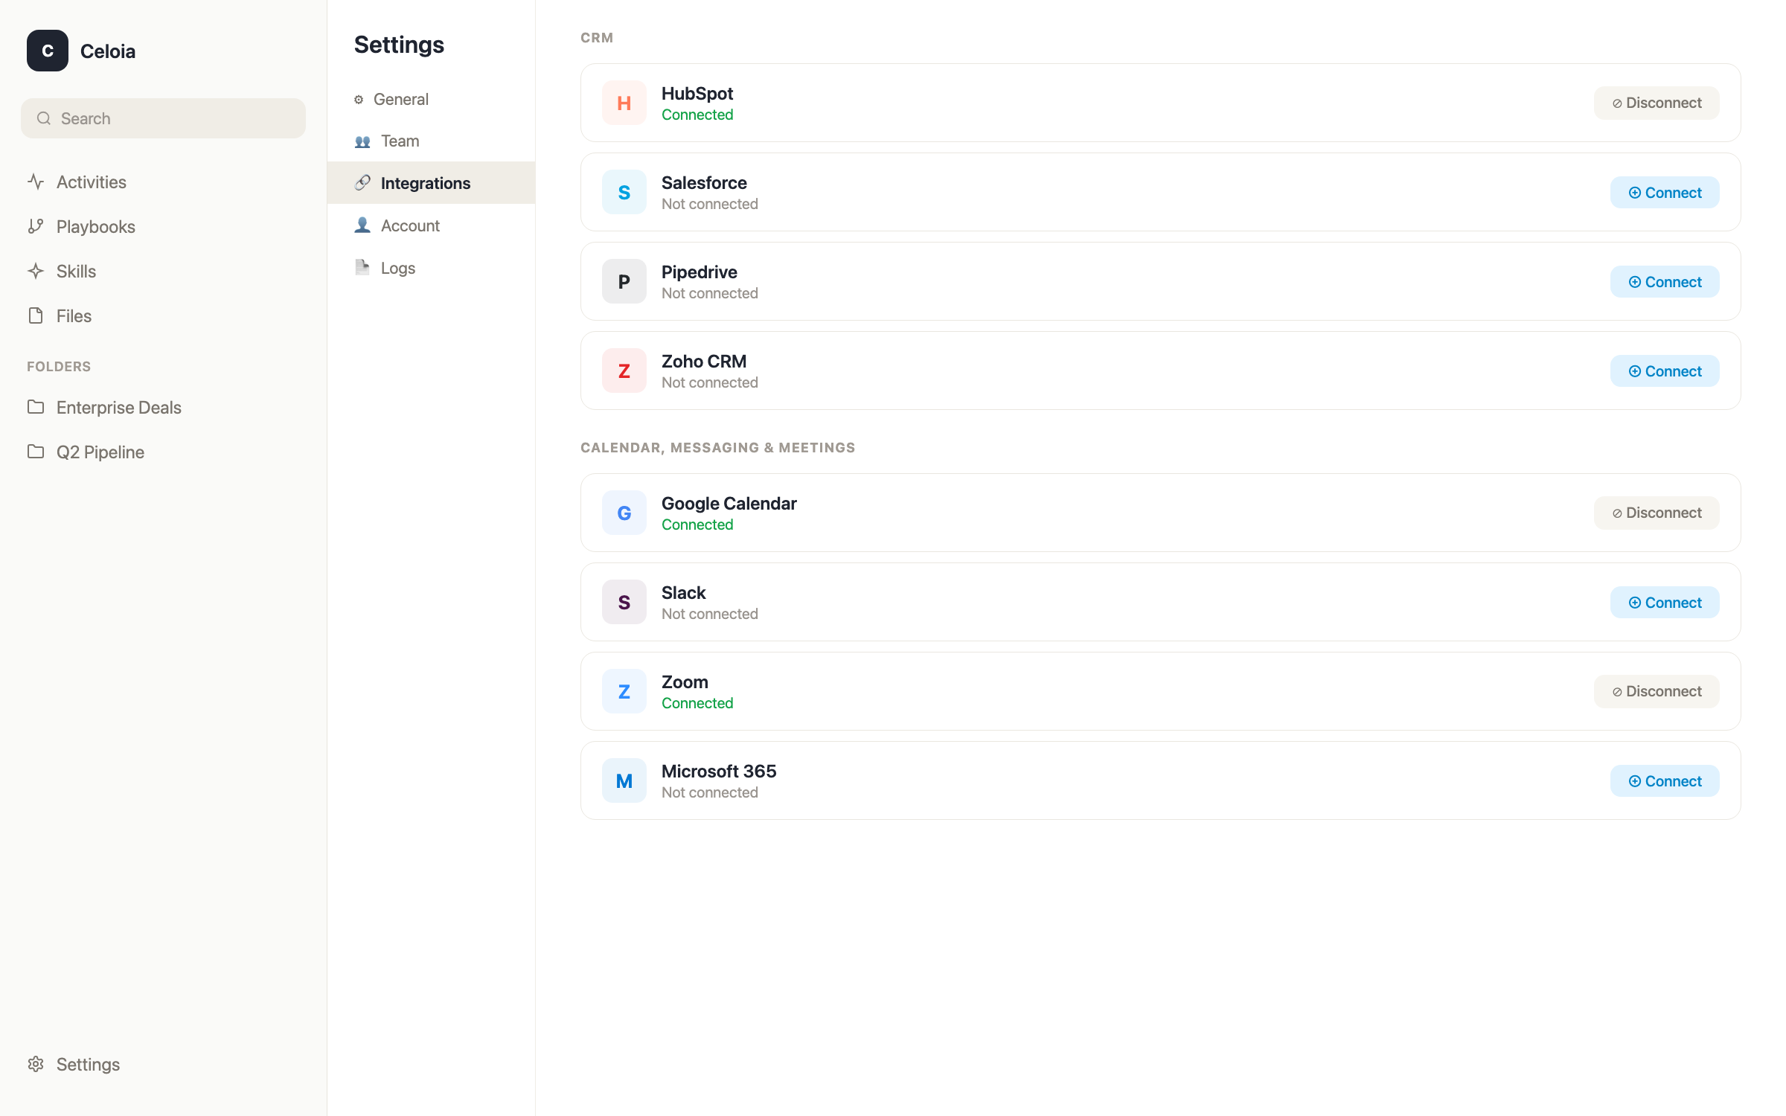
Task: Switch to the Team settings section
Action: (400, 141)
